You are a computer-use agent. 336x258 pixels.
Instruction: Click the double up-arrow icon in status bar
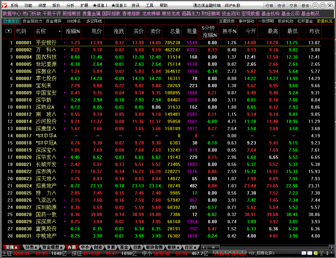(327, 253)
